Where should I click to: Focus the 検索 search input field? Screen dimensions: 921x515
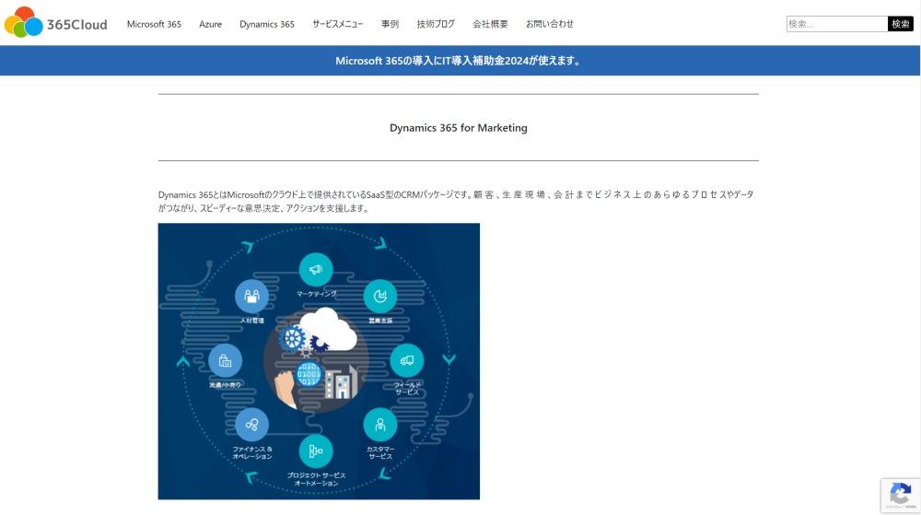point(837,24)
